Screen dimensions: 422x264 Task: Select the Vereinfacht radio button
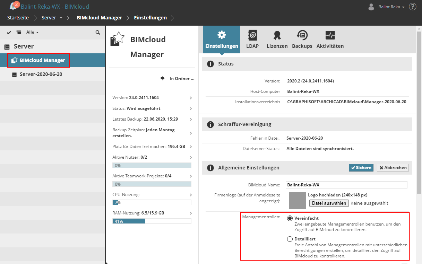[290, 218]
